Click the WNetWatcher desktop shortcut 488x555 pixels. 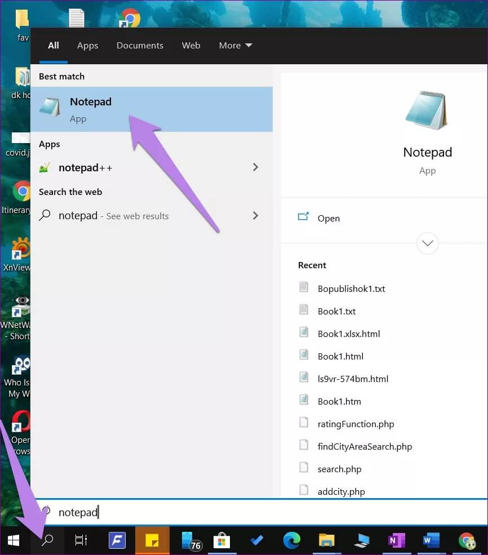pyautogui.click(x=16, y=318)
